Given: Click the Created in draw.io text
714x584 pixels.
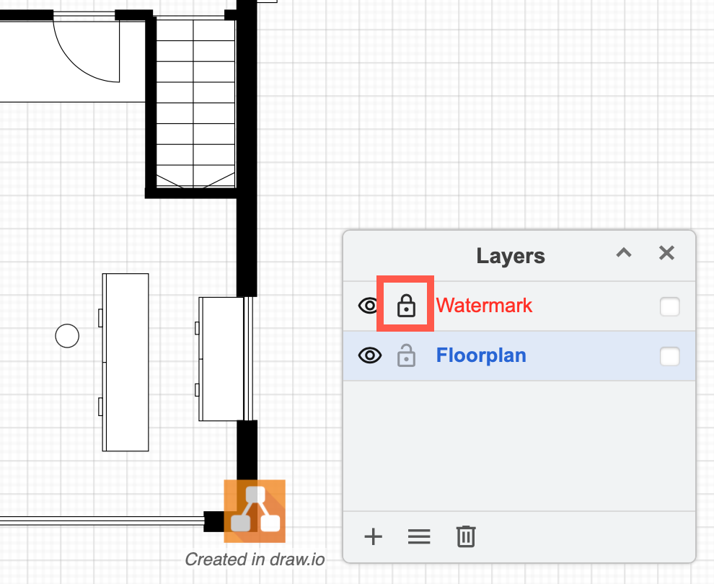Looking at the screenshot, I should pos(255,559).
